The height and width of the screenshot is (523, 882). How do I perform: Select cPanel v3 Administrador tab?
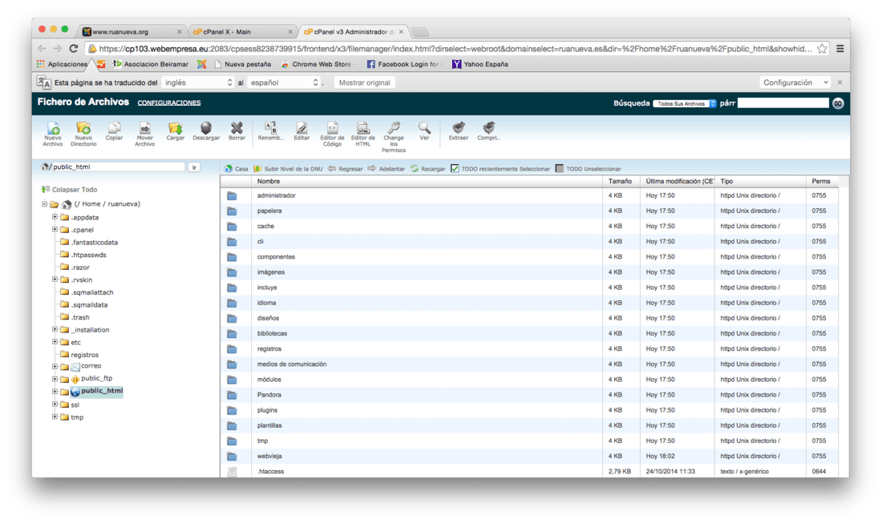(x=354, y=31)
